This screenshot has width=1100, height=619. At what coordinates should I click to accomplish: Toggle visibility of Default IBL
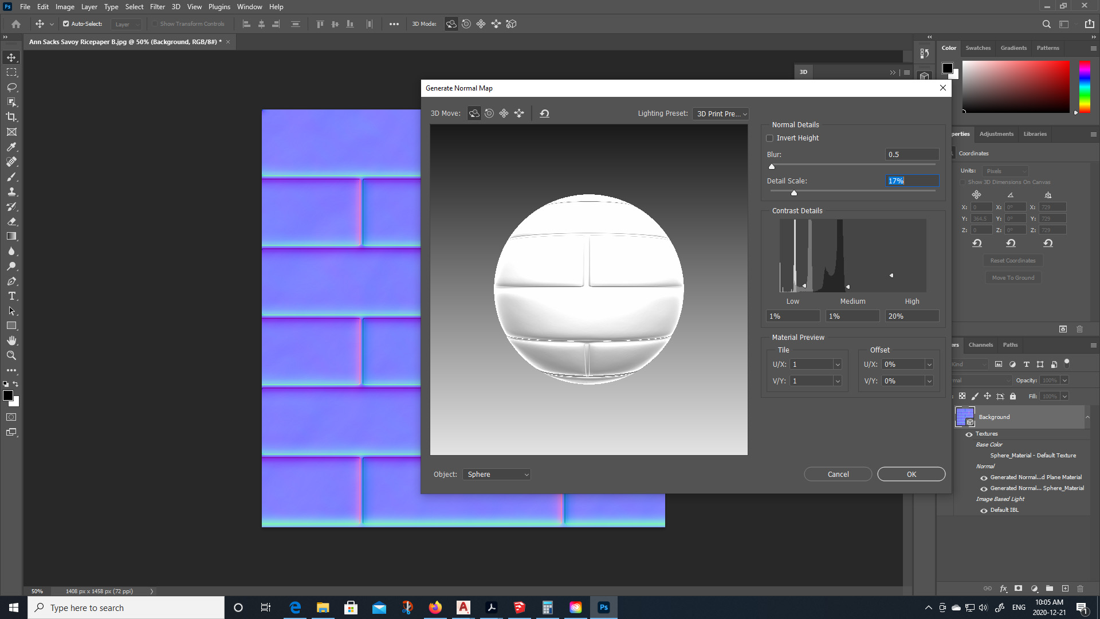[x=984, y=510]
